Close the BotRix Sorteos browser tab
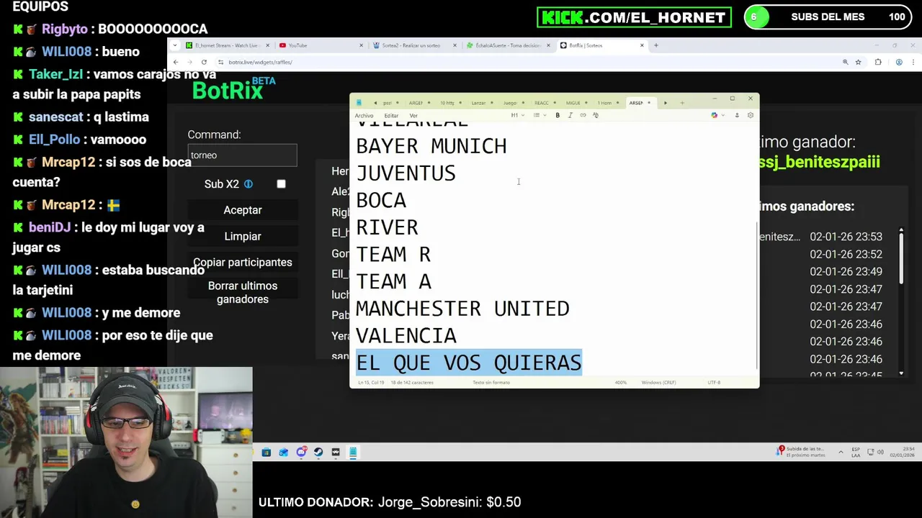 point(642,45)
